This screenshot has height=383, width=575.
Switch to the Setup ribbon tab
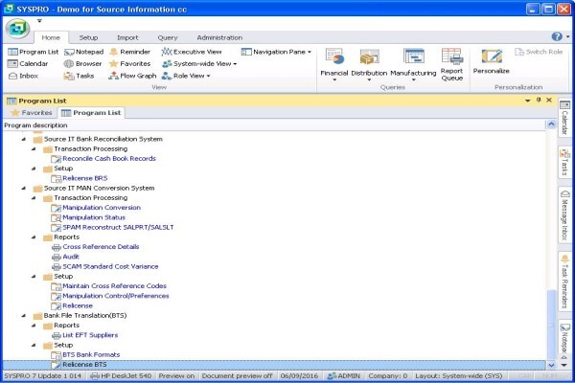tap(88, 37)
